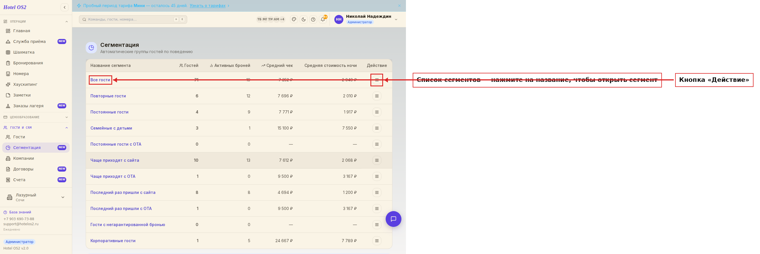The image size is (760, 254).
Task: Open the help question mark icon
Action: click(x=313, y=19)
